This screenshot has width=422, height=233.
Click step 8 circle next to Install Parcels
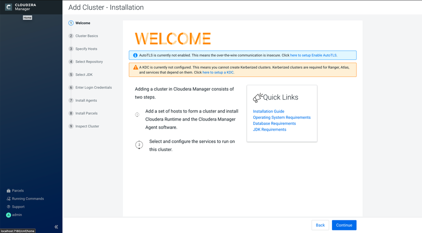pyautogui.click(x=71, y=113)
